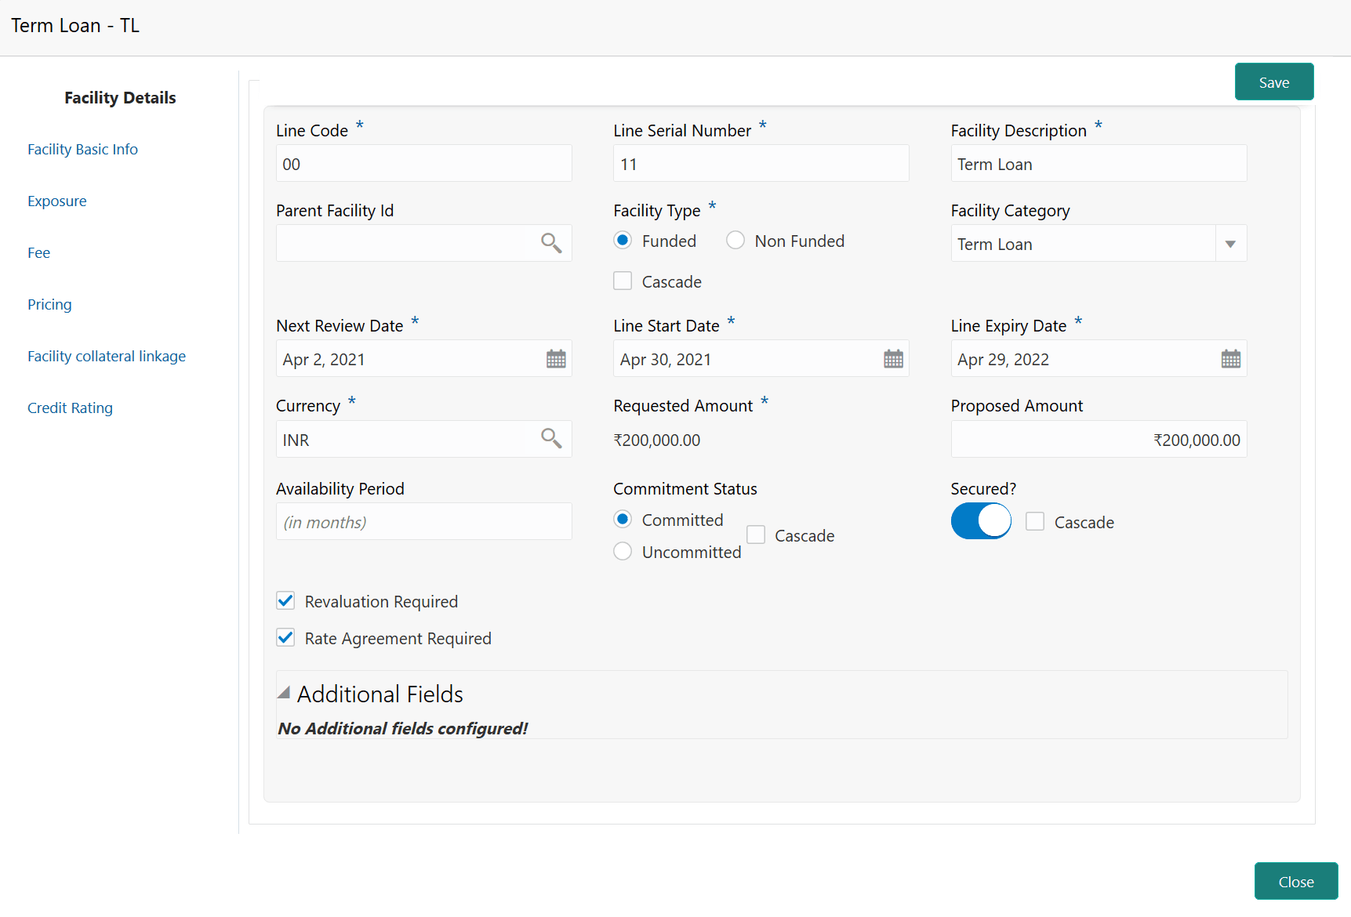Click the Close button

click(1295, 881)
